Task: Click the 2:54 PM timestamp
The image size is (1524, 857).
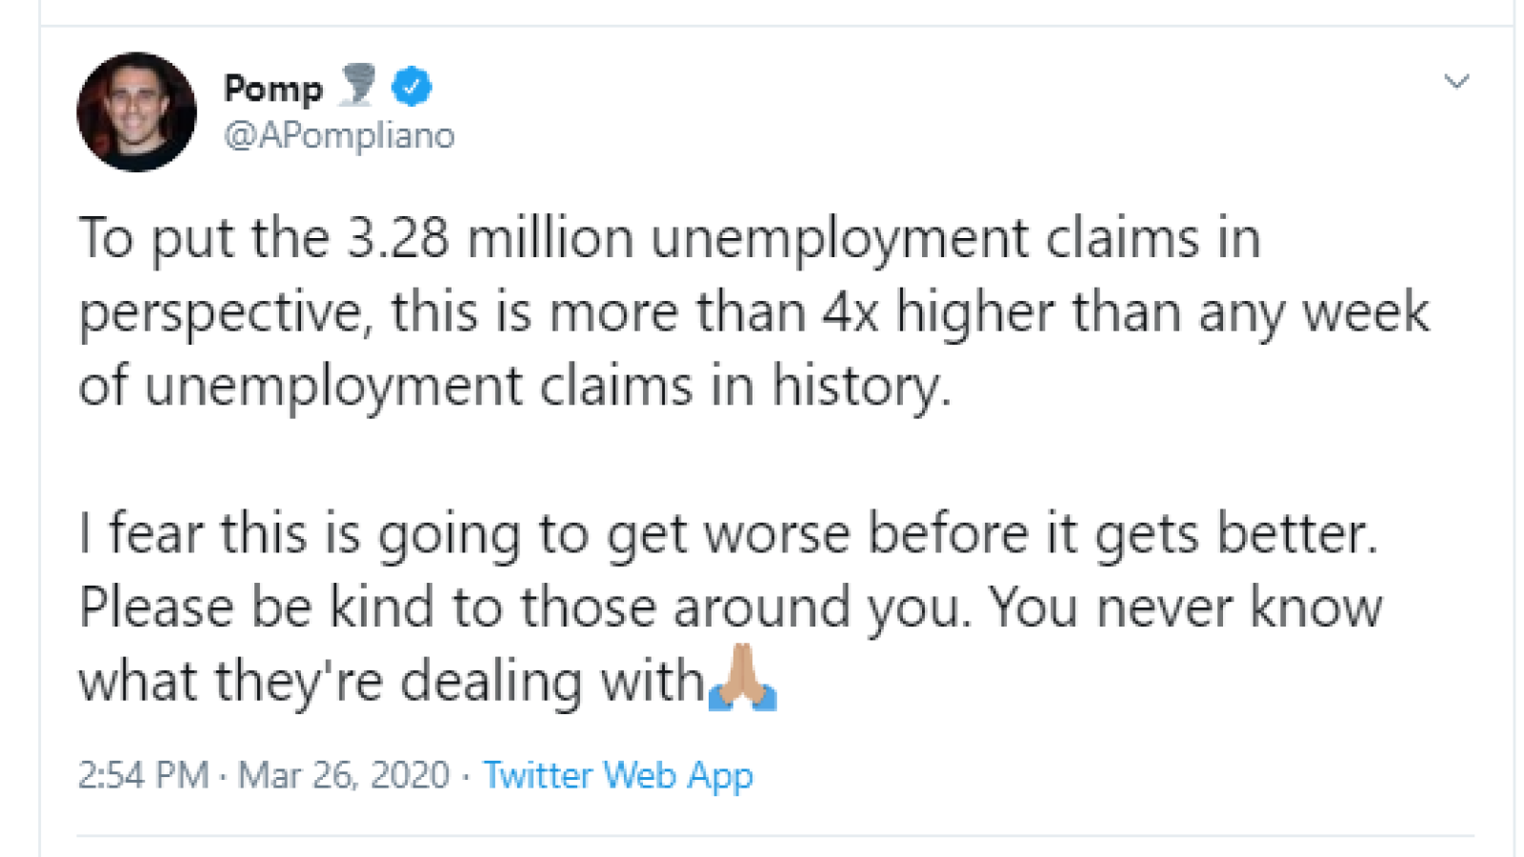Action: click(143, 775)
